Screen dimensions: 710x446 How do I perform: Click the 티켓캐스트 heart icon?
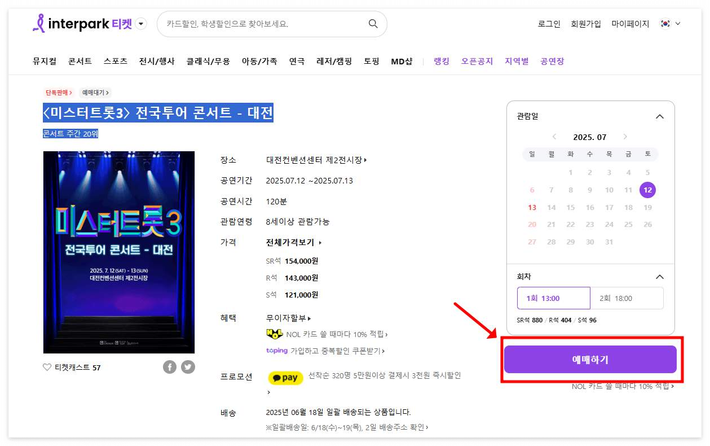[x=47, y=368]
